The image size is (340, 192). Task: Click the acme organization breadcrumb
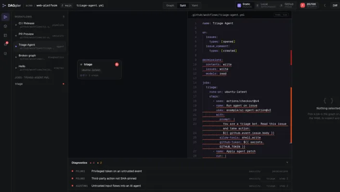pyautogui.click(x=29, y=5)
